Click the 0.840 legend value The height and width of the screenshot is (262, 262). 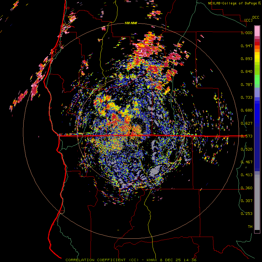(247, 72)
